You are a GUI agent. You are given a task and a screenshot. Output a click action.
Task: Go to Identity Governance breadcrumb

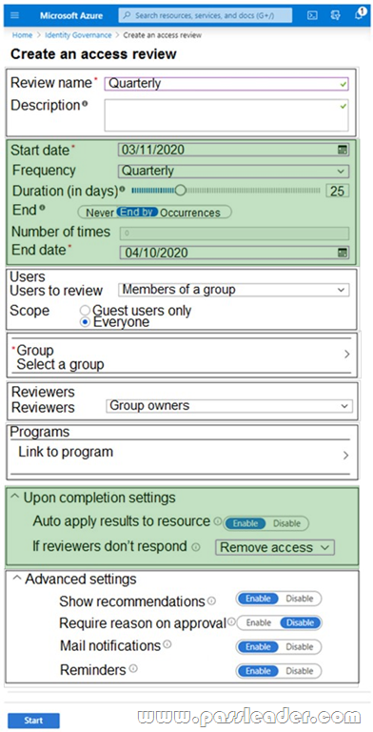[x=78, y=35]
